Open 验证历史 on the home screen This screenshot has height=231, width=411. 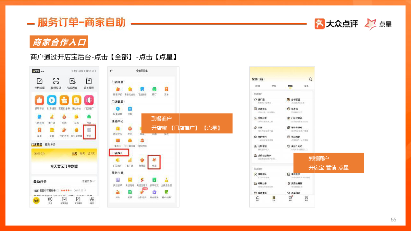point(72,83)
